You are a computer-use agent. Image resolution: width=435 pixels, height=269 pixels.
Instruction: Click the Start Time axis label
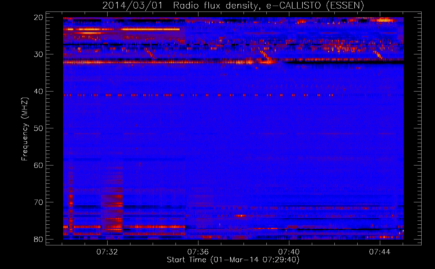(x=233, y=260)
